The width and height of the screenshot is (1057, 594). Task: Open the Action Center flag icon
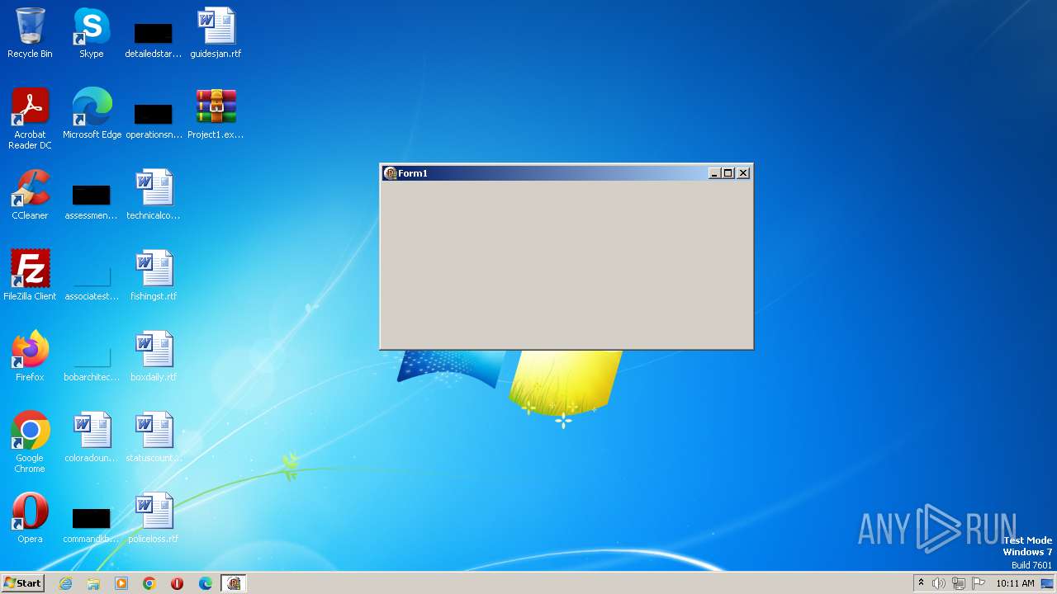pos(979,583)
